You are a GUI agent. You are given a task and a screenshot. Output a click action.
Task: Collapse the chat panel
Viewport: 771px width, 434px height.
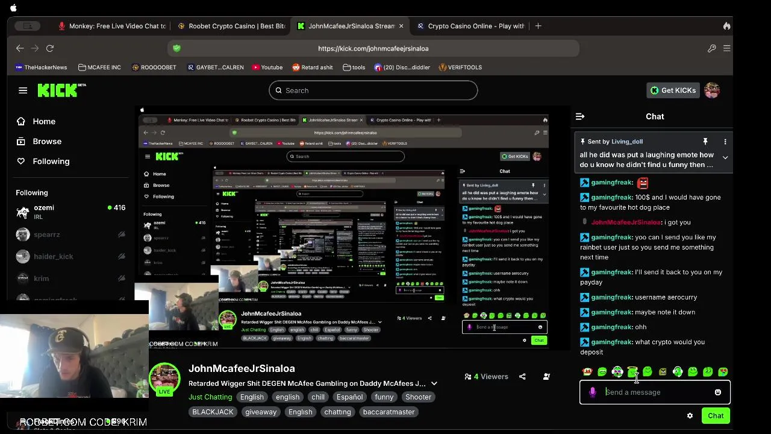pyautogui.click(x=579, y=116)
